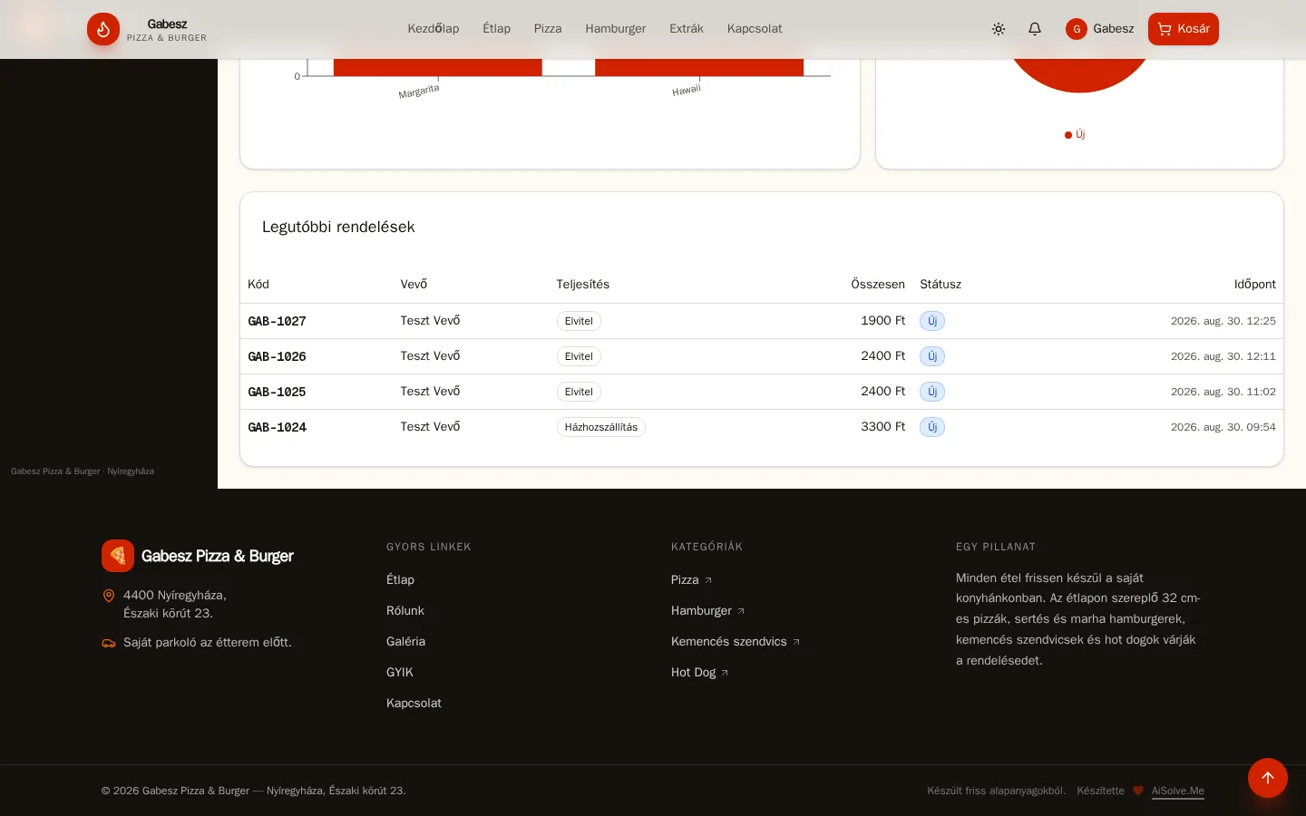
Task: Open Kapcsolat footer link
Action: [x=414, y=704]
